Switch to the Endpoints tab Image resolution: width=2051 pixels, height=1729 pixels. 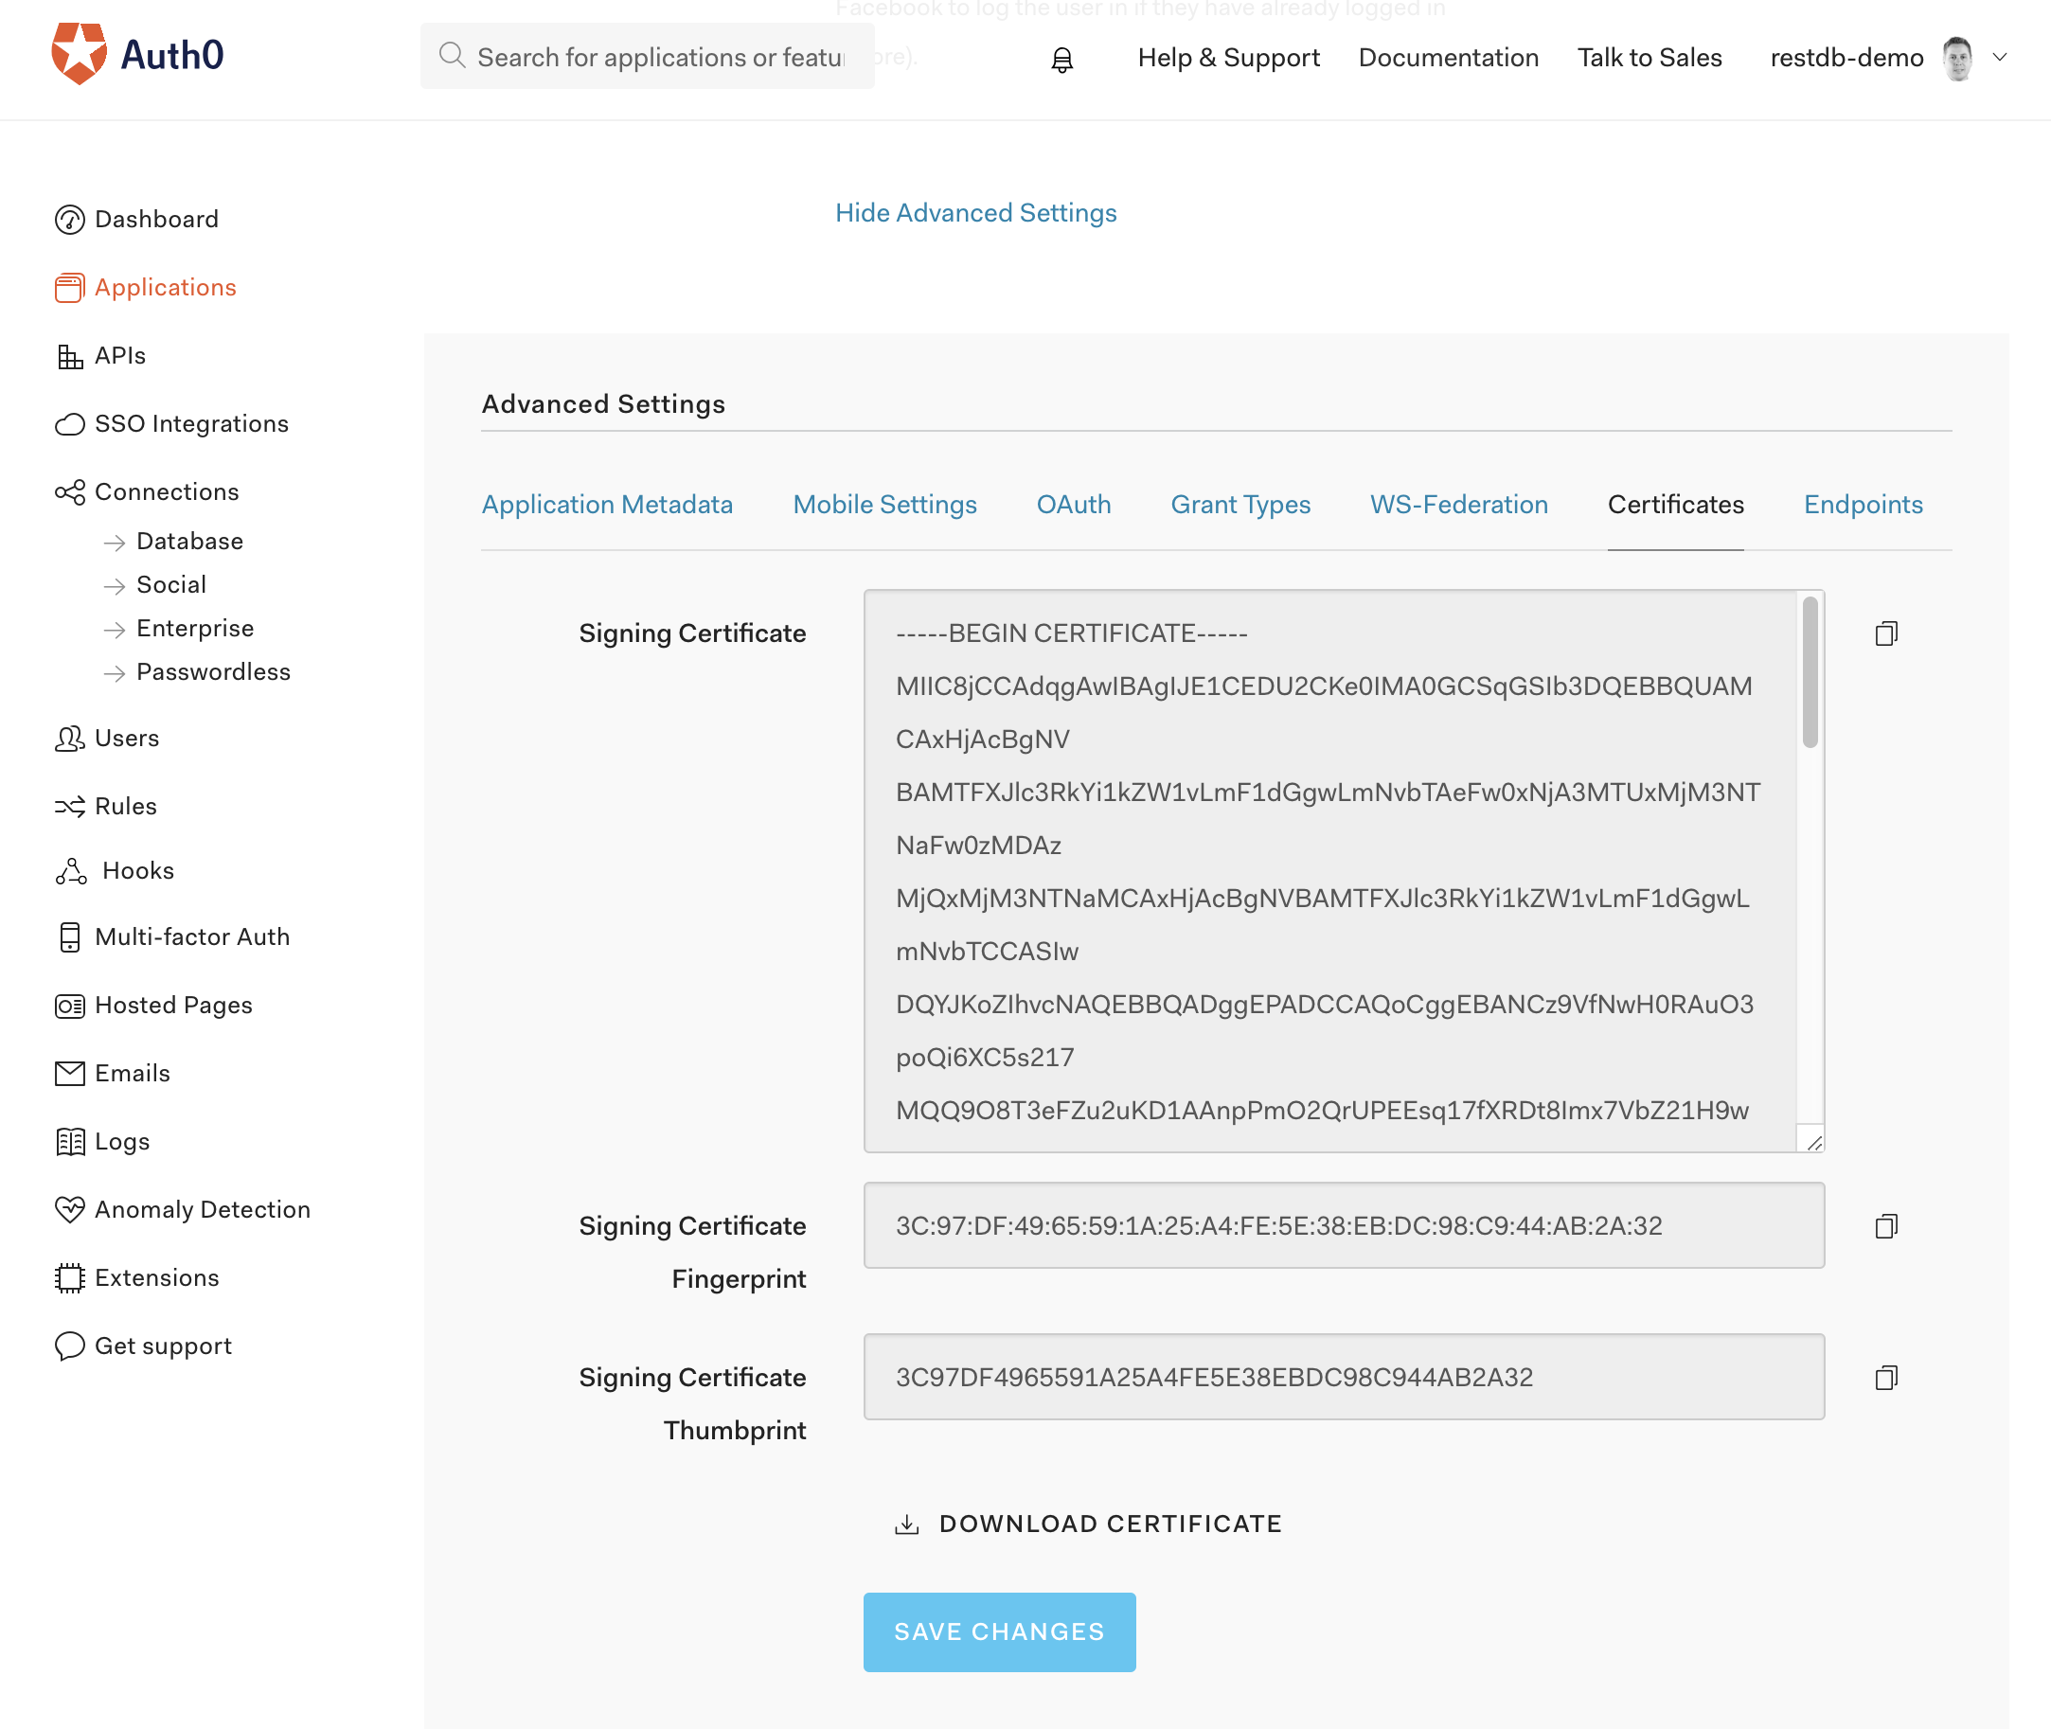[1863, 505]
